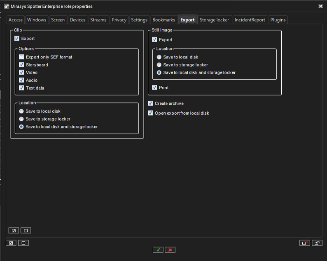
Task: Click the far bottom-right undo arrow icon
Action: pos(317,243)
